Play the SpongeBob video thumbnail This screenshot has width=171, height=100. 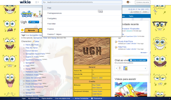coord(131,89)
